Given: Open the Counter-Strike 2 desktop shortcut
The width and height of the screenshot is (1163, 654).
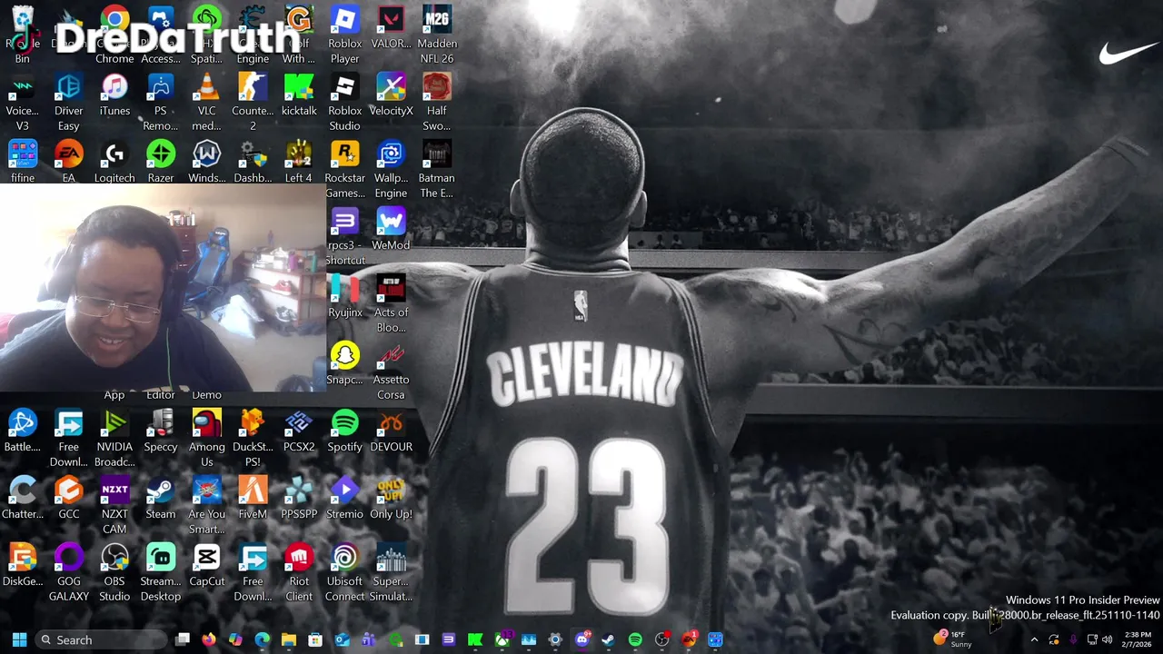Looking at the screenshot, I should 253,102.
